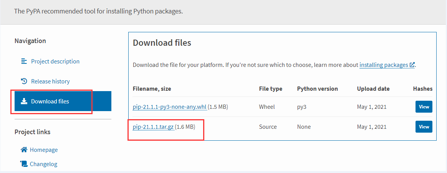This screenshot has height=173, width=447.
Task: Click the PyPA recommended tool description text
Action: coord(98,11)
